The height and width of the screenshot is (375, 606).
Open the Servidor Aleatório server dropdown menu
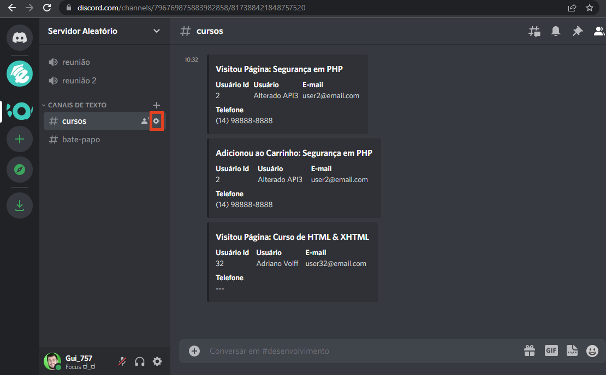[x=157, y=31]
